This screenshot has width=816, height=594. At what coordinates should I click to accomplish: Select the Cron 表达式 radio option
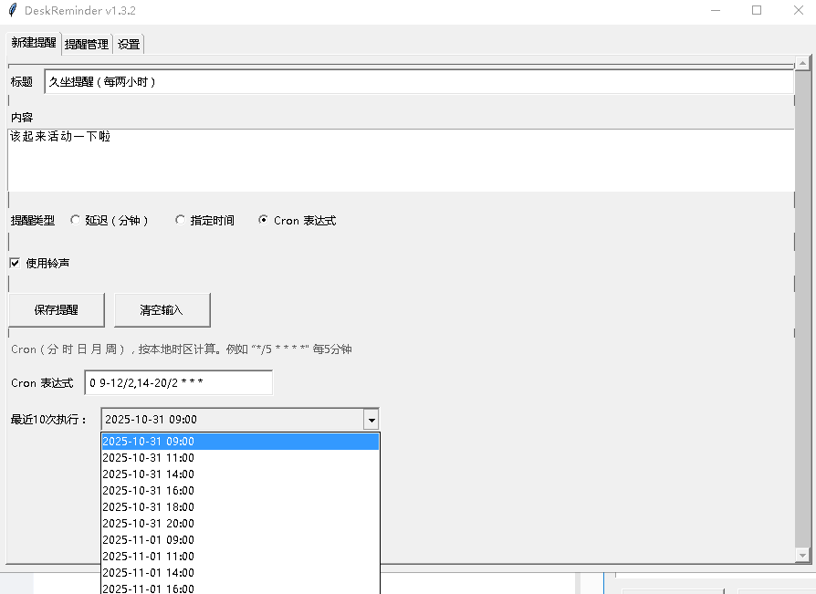pyautogui.click(x=264, y=220)
